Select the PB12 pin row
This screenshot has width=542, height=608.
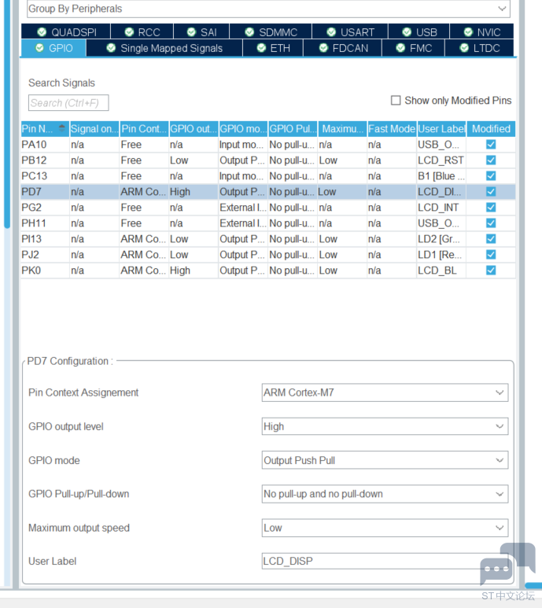click(x=268, y=160)
